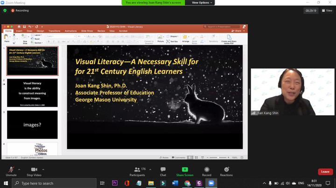Expand the View Options dropdown

click(x=202, y=3)
